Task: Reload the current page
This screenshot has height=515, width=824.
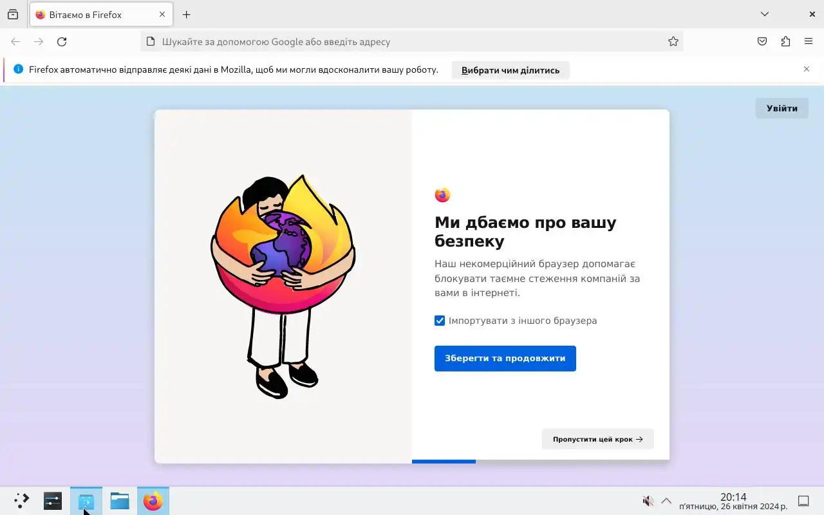Action: point(62,42)
